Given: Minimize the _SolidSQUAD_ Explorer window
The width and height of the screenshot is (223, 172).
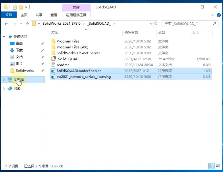Looking at the screenshot, I should 190,7.
